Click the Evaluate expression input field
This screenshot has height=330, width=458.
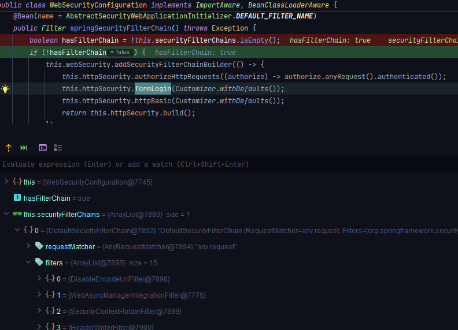tap(173, 164)
